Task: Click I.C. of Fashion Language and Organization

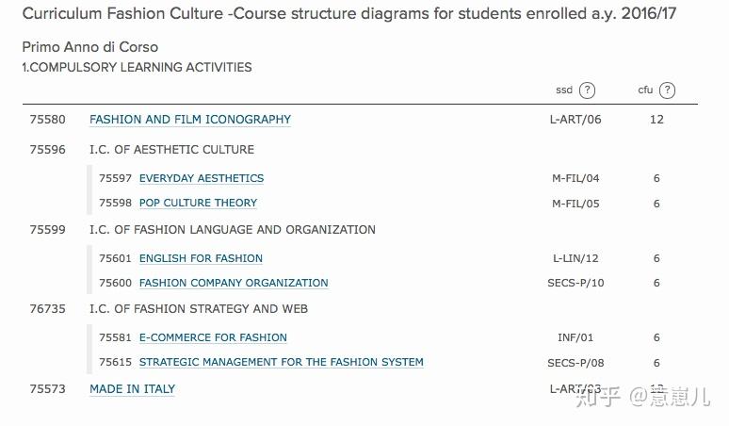Action: 232,229
